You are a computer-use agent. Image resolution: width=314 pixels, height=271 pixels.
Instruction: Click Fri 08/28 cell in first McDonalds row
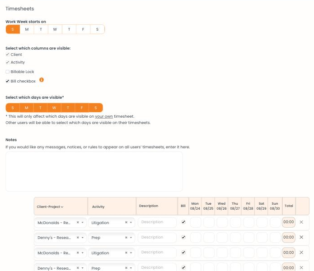point(249,222)
